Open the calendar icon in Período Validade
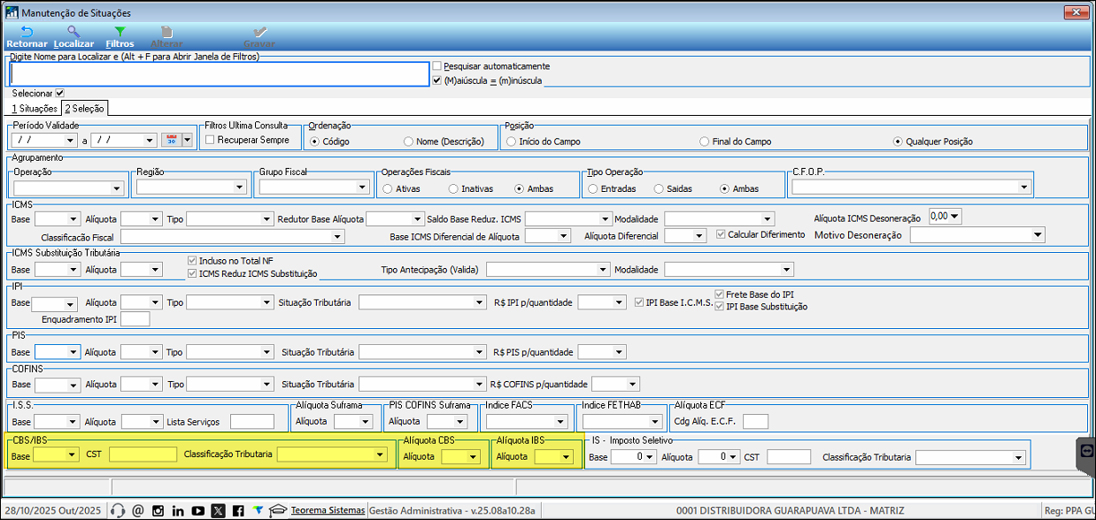 172,140
